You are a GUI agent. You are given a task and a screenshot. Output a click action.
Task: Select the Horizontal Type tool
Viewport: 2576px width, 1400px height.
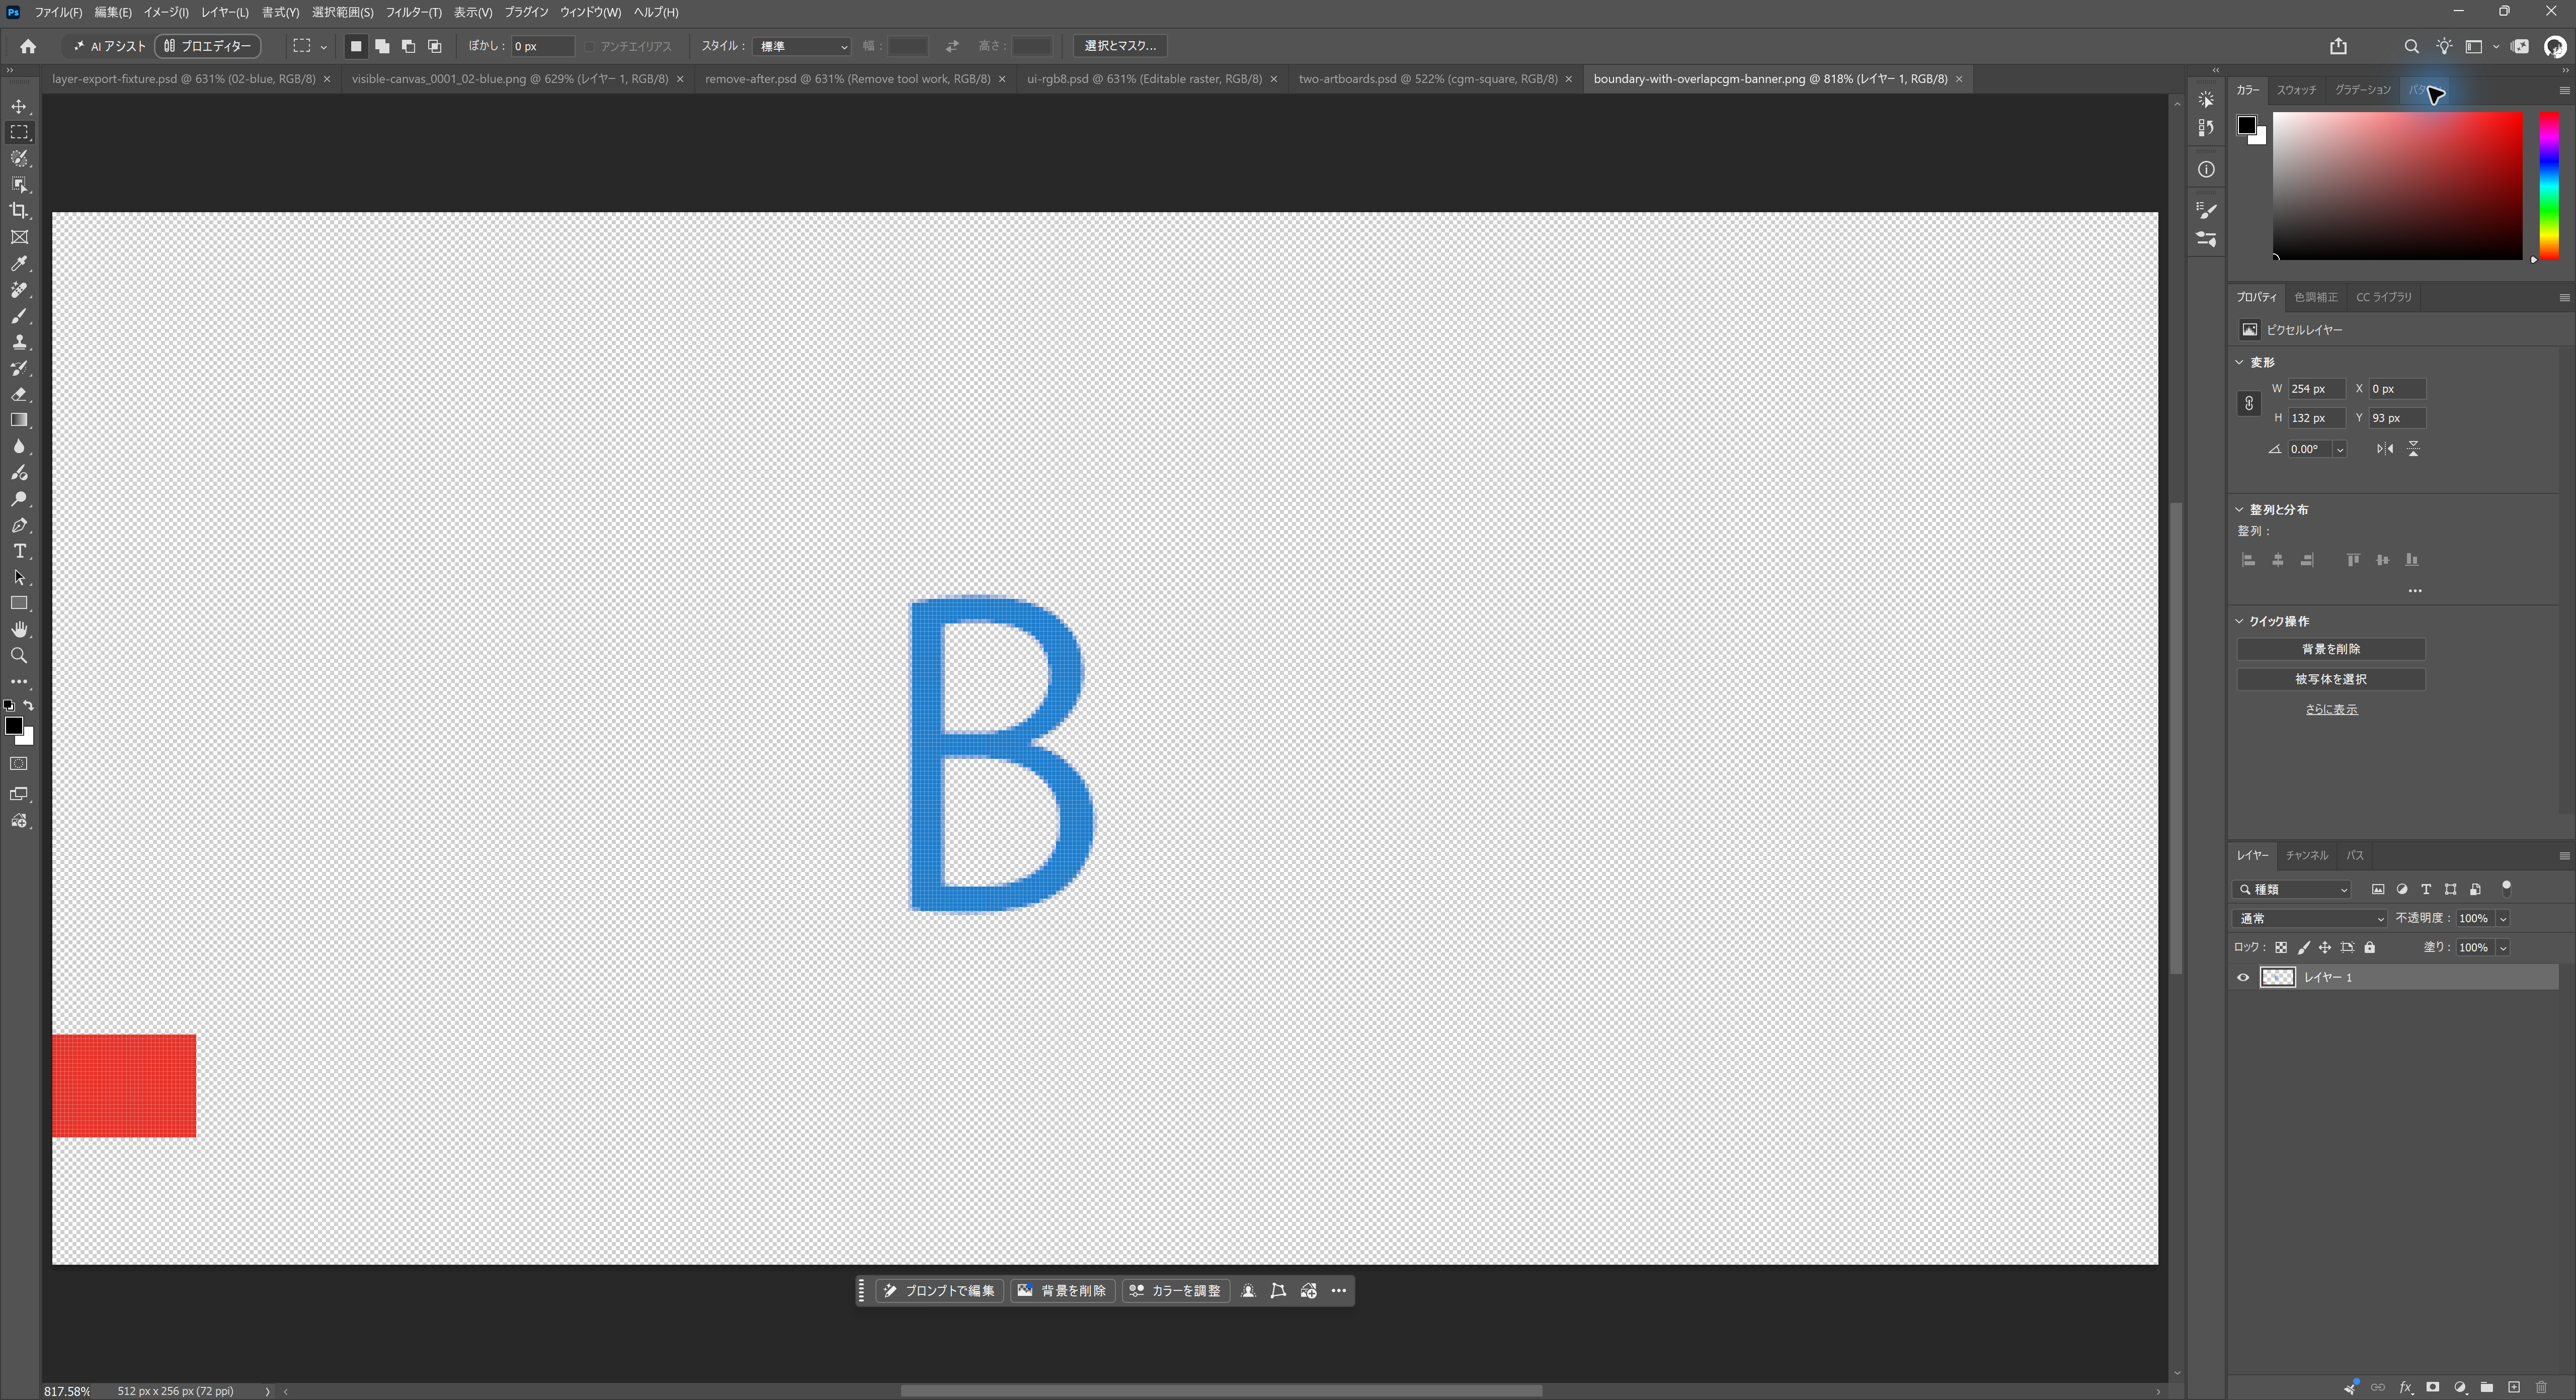click(x=19, y=552)
